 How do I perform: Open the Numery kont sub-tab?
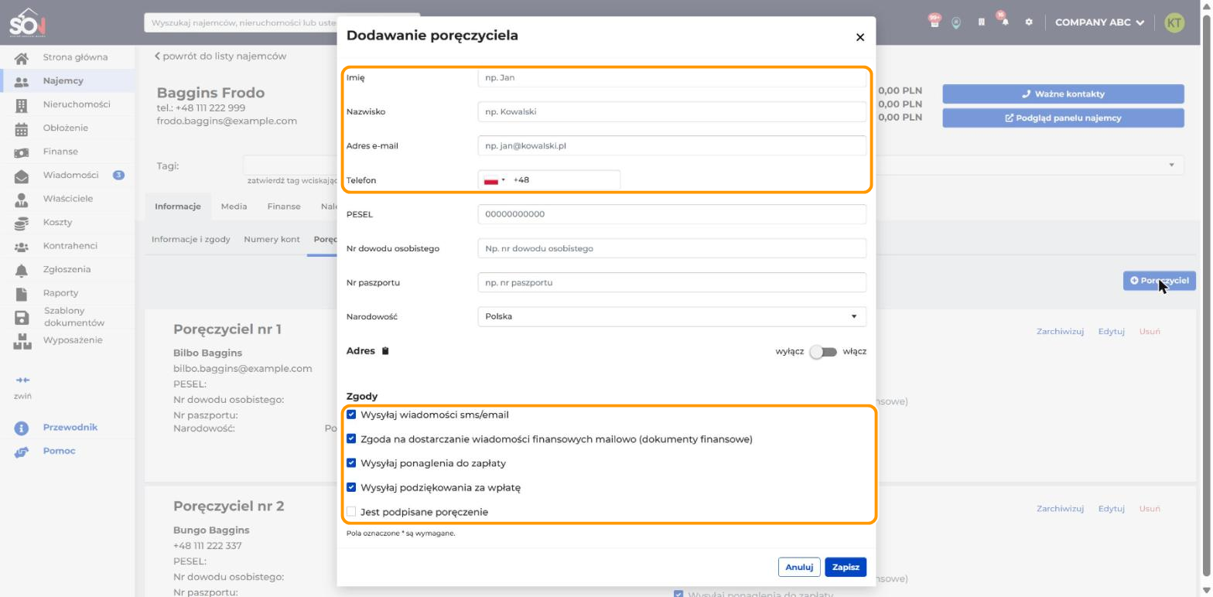tap(272, 240)
